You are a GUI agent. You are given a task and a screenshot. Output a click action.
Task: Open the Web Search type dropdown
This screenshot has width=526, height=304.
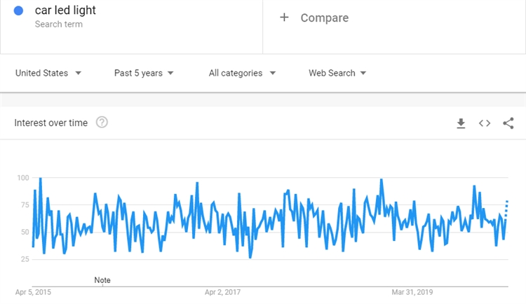click(337, 73)
